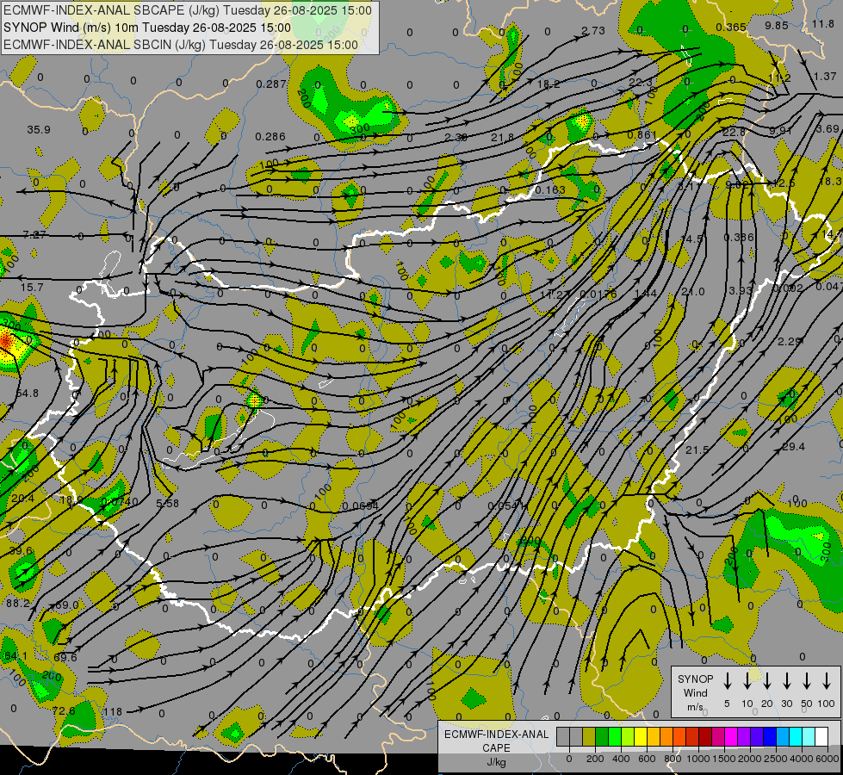Click the 22.8 value on the map

734,133
